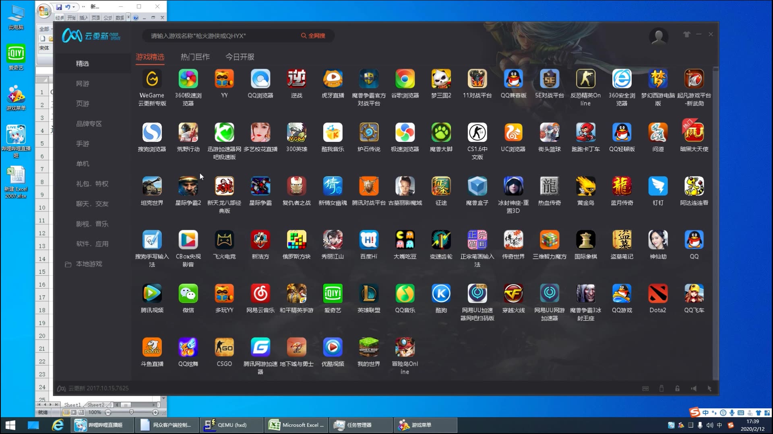Switch to 热门巨作 tab
Viewport: 773px width, 434px height.
click(x=195, y=57)
